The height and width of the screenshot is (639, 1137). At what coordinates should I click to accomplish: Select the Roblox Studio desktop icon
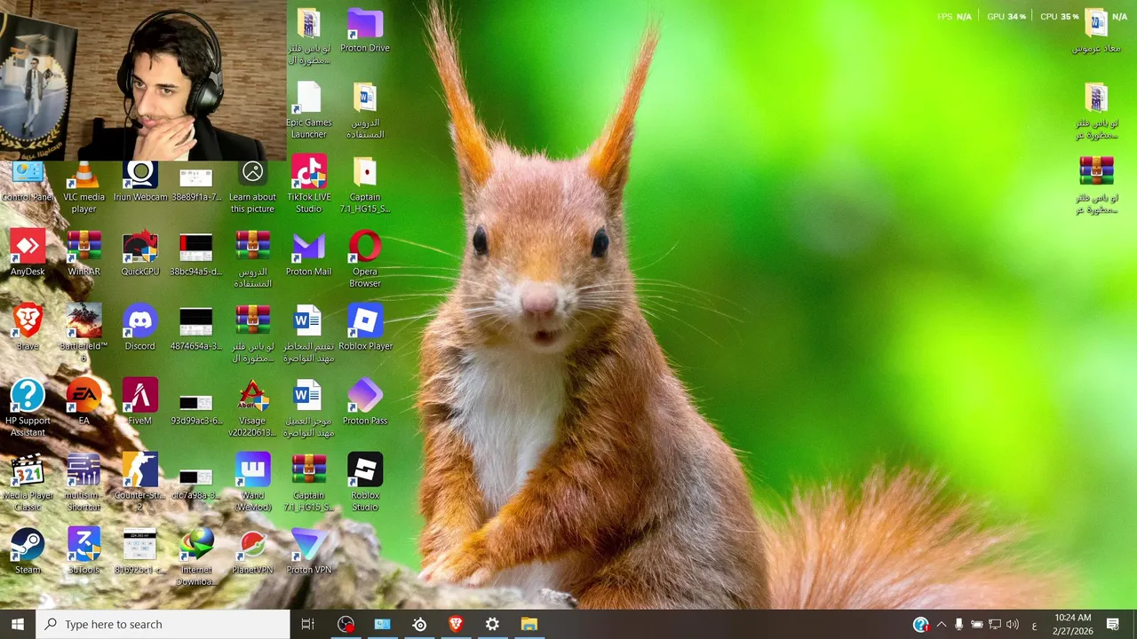365,483
